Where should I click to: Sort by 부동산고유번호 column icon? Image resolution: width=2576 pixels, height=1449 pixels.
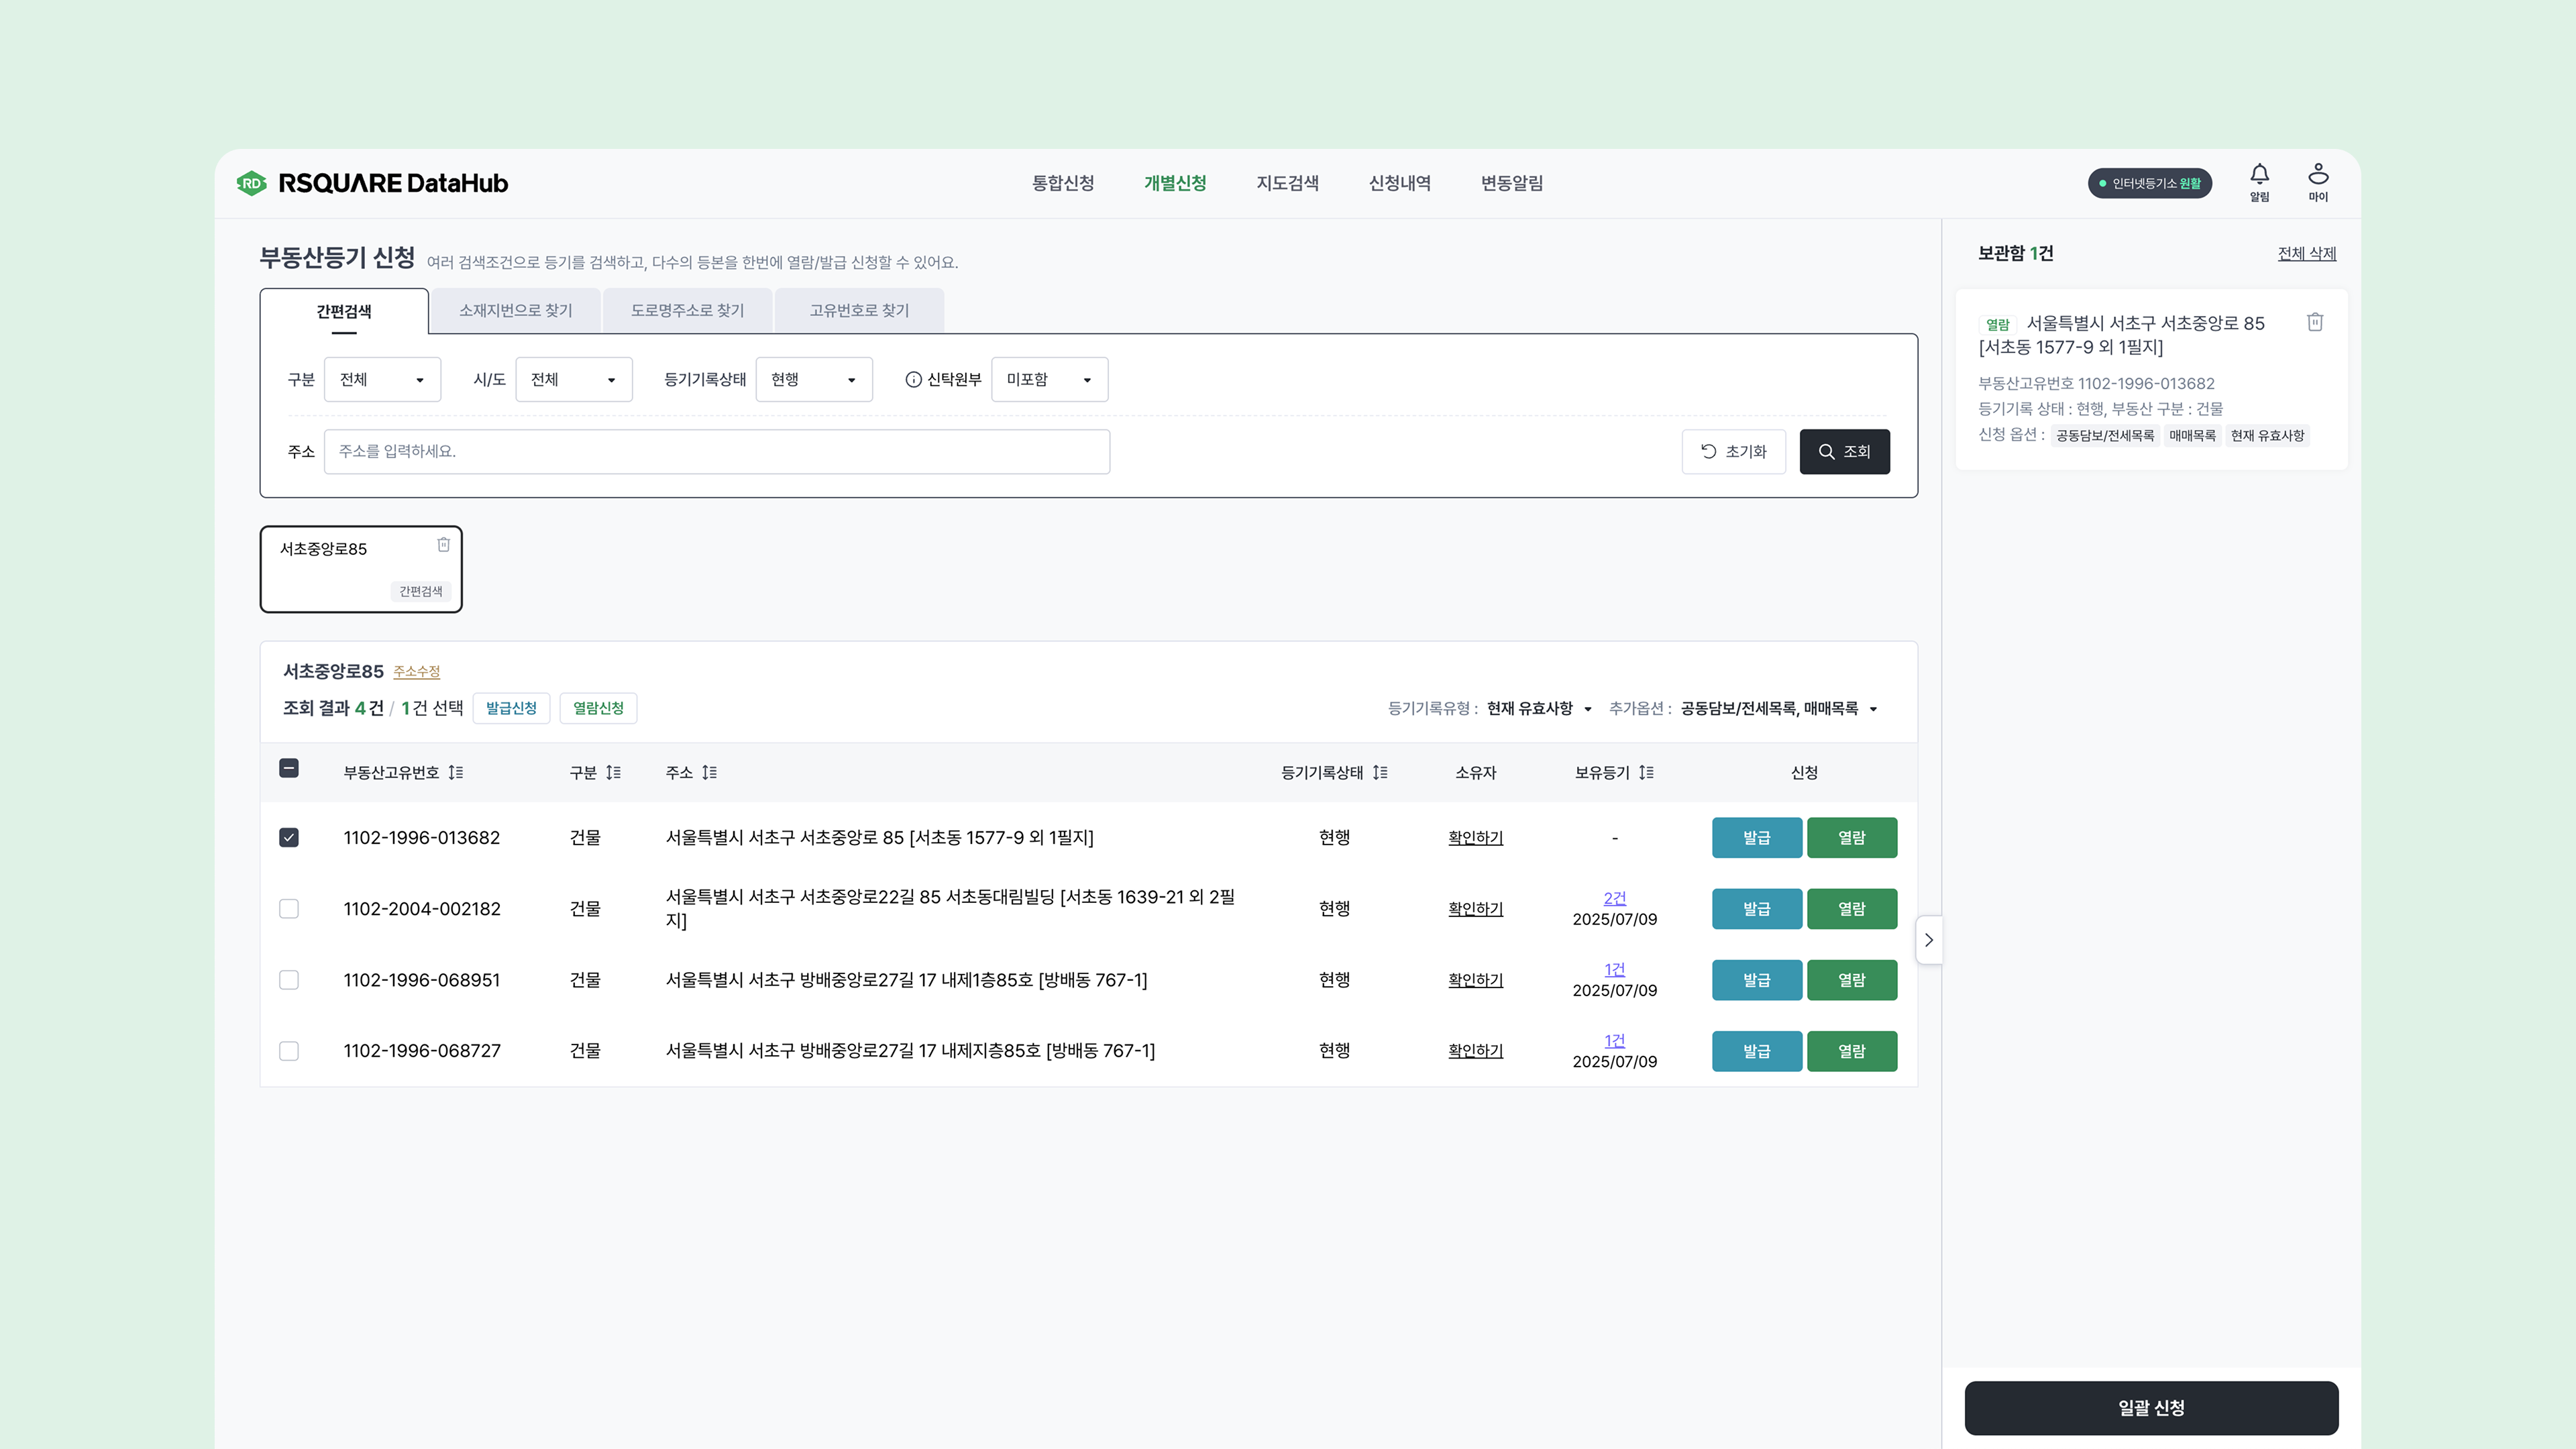[x=456, y=773]
